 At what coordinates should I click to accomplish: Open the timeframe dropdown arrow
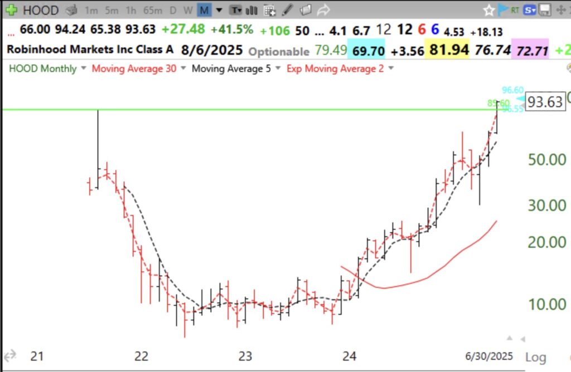point(219,10)
